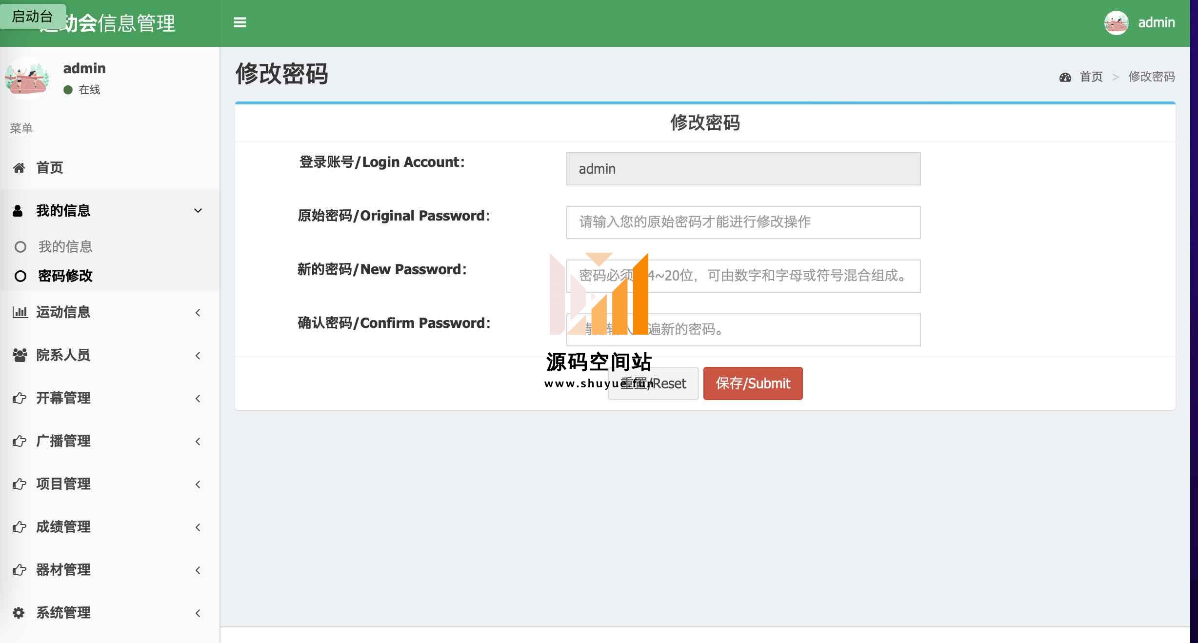Click the disabled Login Account field
Image resolution: width=1198 pixels, height=643 pixels.
pyautogui.click(x=743, y=169)
